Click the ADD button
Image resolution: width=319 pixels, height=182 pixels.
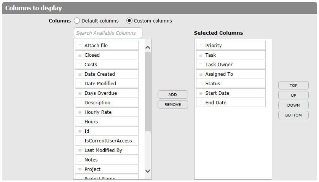173,95
